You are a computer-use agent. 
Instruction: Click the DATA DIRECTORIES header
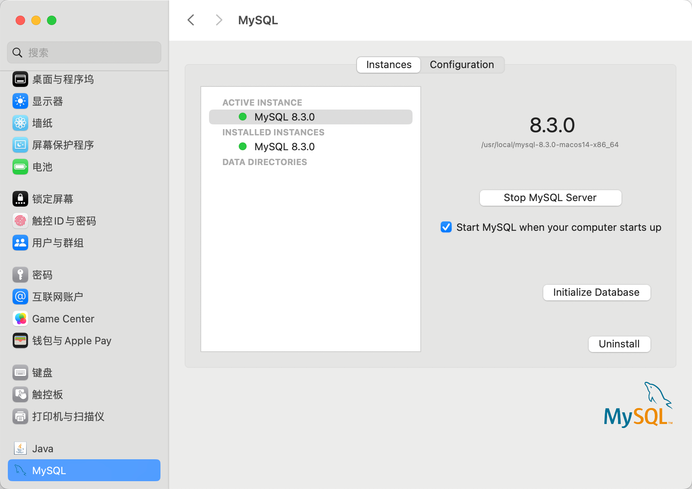pyautogui.click(x=265, y=162)
